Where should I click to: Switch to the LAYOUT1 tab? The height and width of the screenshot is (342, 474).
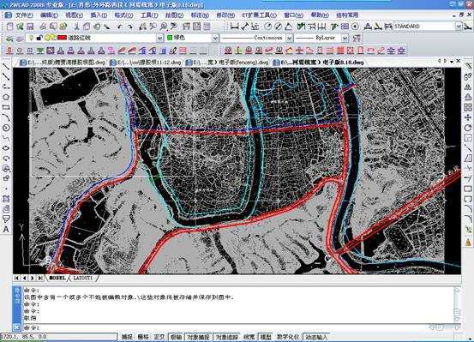tap(83, 278)
